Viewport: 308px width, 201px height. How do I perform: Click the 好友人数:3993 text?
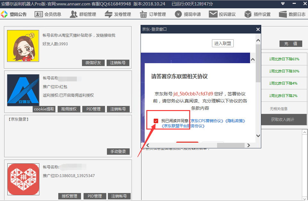(x=55, y=44)
